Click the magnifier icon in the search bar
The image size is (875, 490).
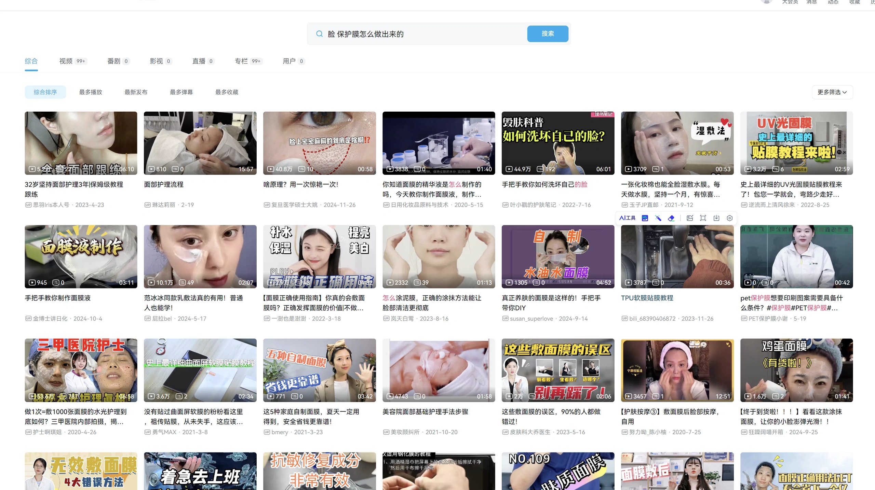[x=319, y=33]
